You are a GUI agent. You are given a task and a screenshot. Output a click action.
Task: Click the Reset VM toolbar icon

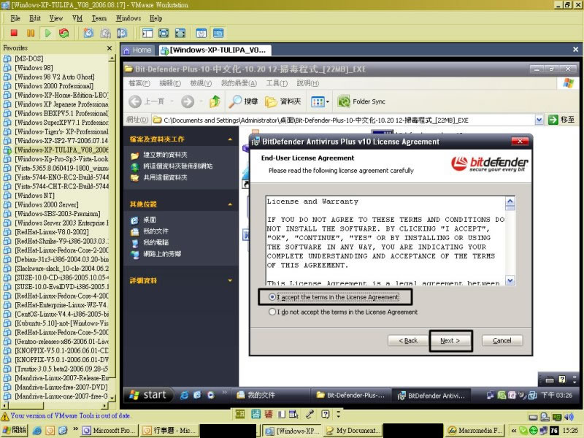click(x=64, y=33)
